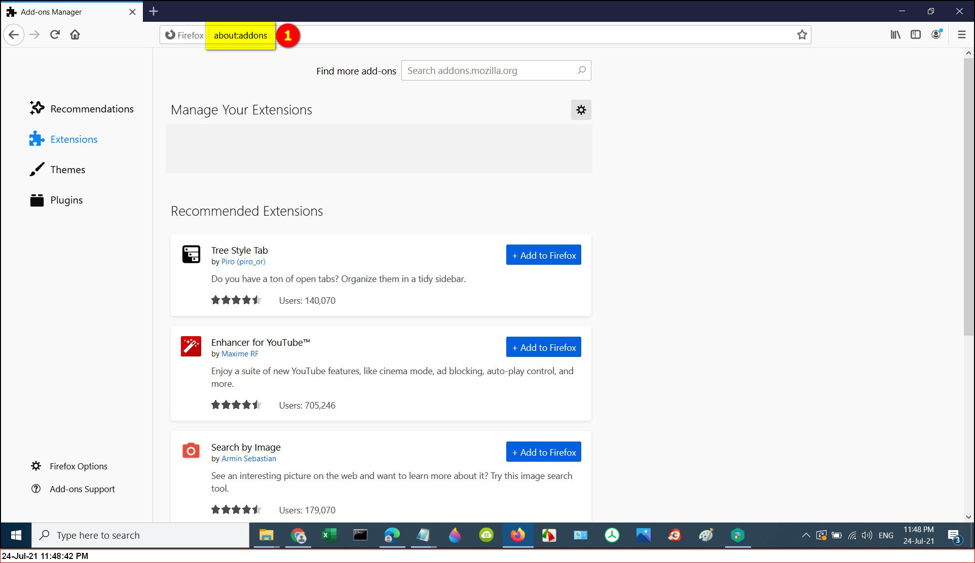The image size is (975, 563).
Task: Select Extensions in the sidebar
Action: (x=63, y=139)
